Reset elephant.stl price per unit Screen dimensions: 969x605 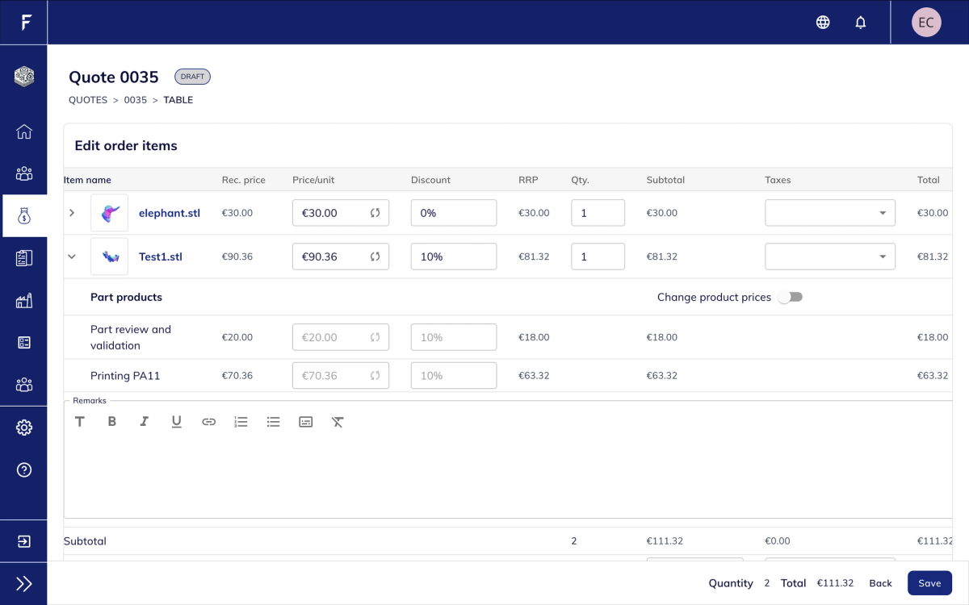point(375,213)
